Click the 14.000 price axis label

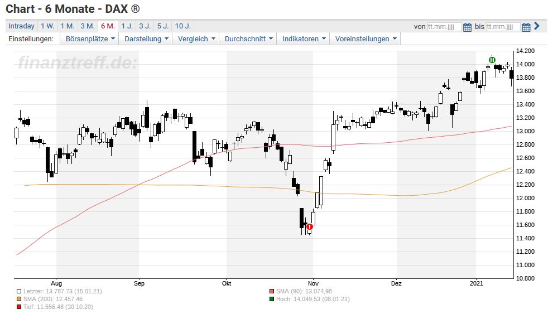click(x=525, y=64)
